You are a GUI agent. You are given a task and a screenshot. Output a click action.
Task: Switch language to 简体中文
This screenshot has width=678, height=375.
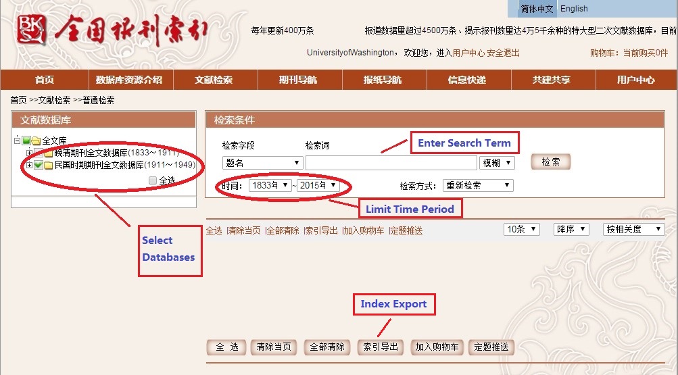pos(537,9)
